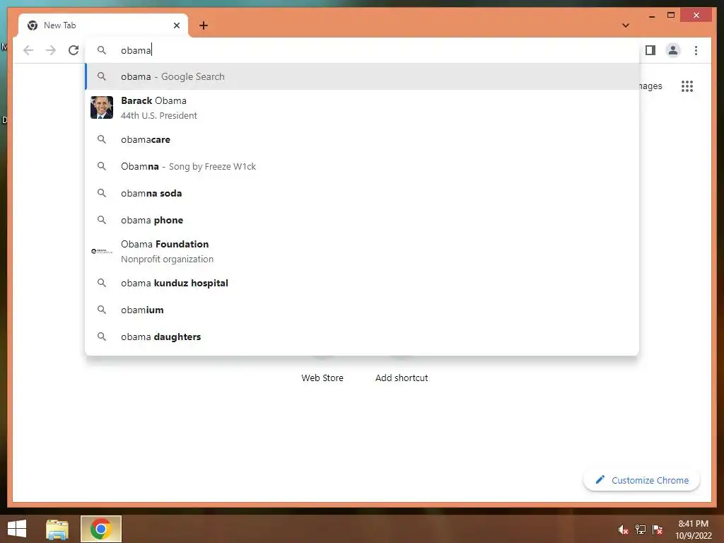This screenshot has width=724, height=543.
Task: Close the New Tab tab
Action: click(176, 25)
